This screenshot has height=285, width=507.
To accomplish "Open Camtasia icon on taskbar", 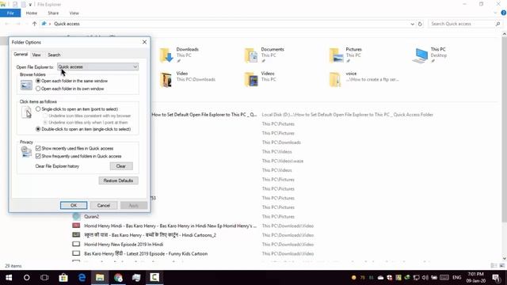I will click(x=154, y=278).
